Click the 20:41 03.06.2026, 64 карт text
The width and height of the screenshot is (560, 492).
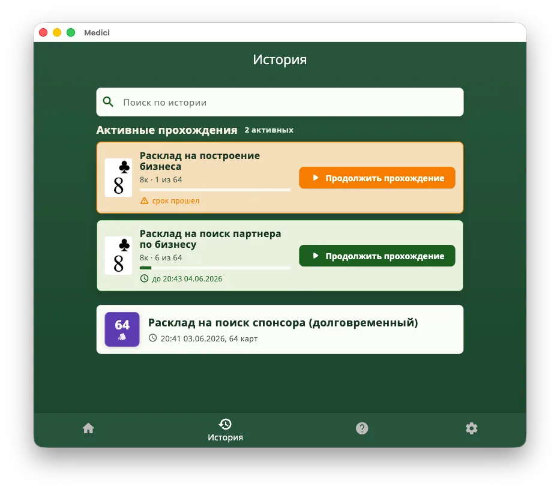[x=209, y=338]
